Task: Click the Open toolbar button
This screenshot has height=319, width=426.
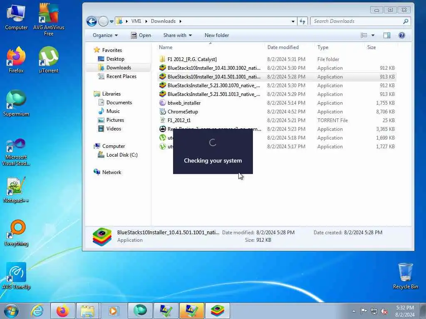Action: [141, 35]
